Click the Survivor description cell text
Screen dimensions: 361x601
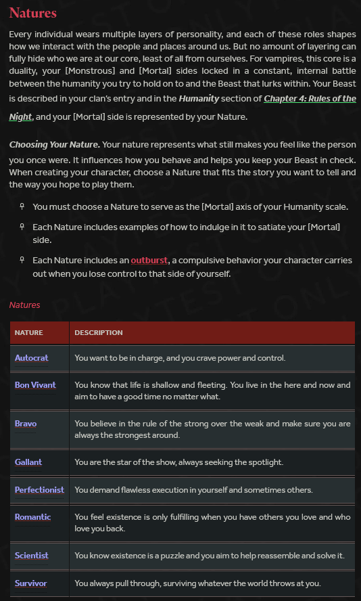click(197, 583)
